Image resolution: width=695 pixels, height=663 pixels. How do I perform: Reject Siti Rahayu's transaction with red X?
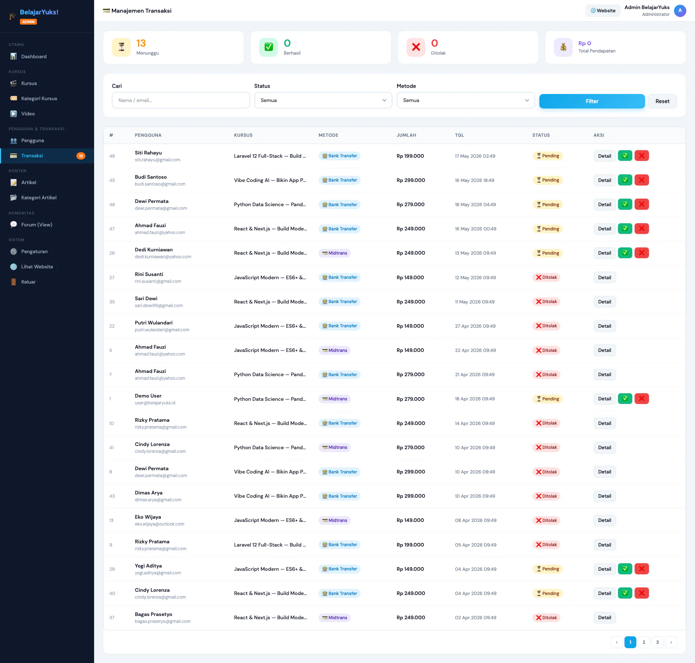tap(641, 156)
